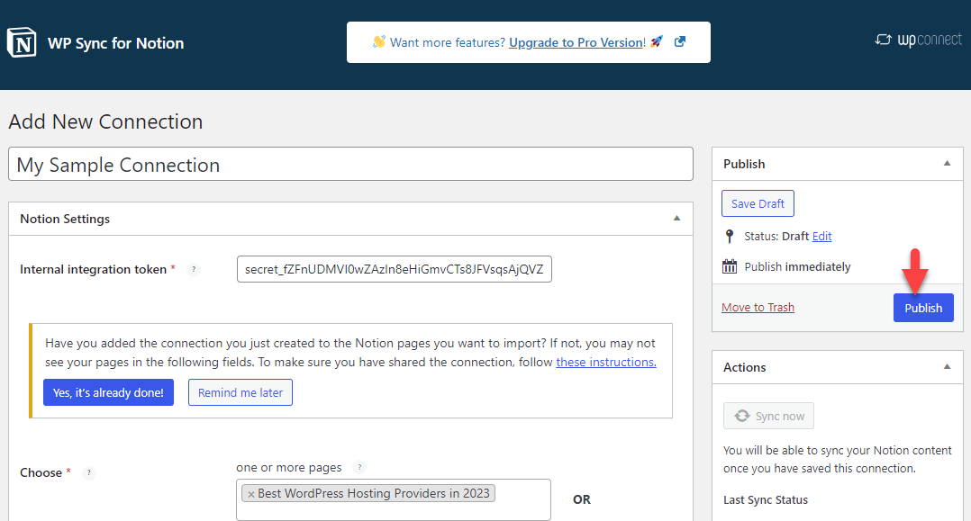Click the Internal integration token label
971x521 pixels.
(93, 269)
